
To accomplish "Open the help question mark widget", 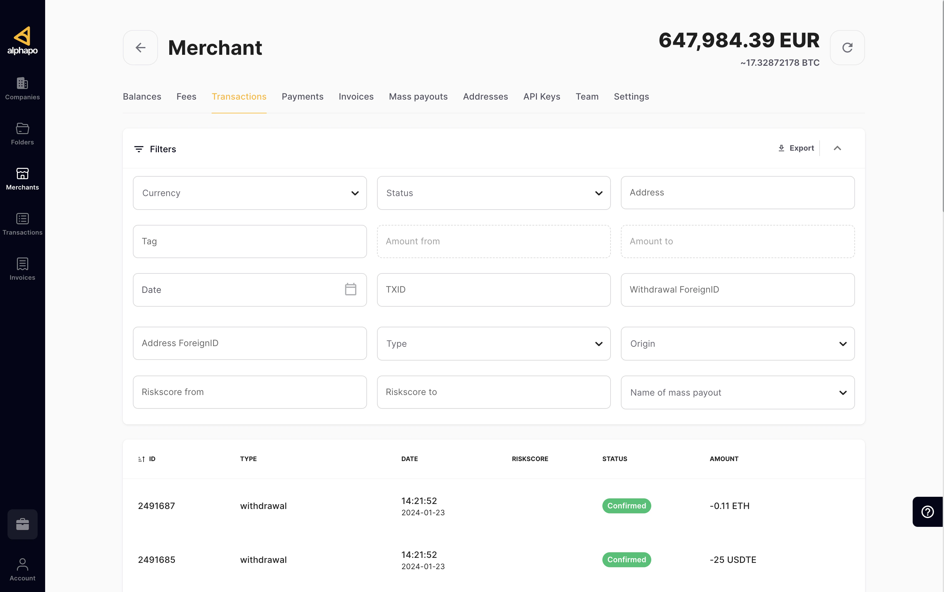I will click(928, 512).
